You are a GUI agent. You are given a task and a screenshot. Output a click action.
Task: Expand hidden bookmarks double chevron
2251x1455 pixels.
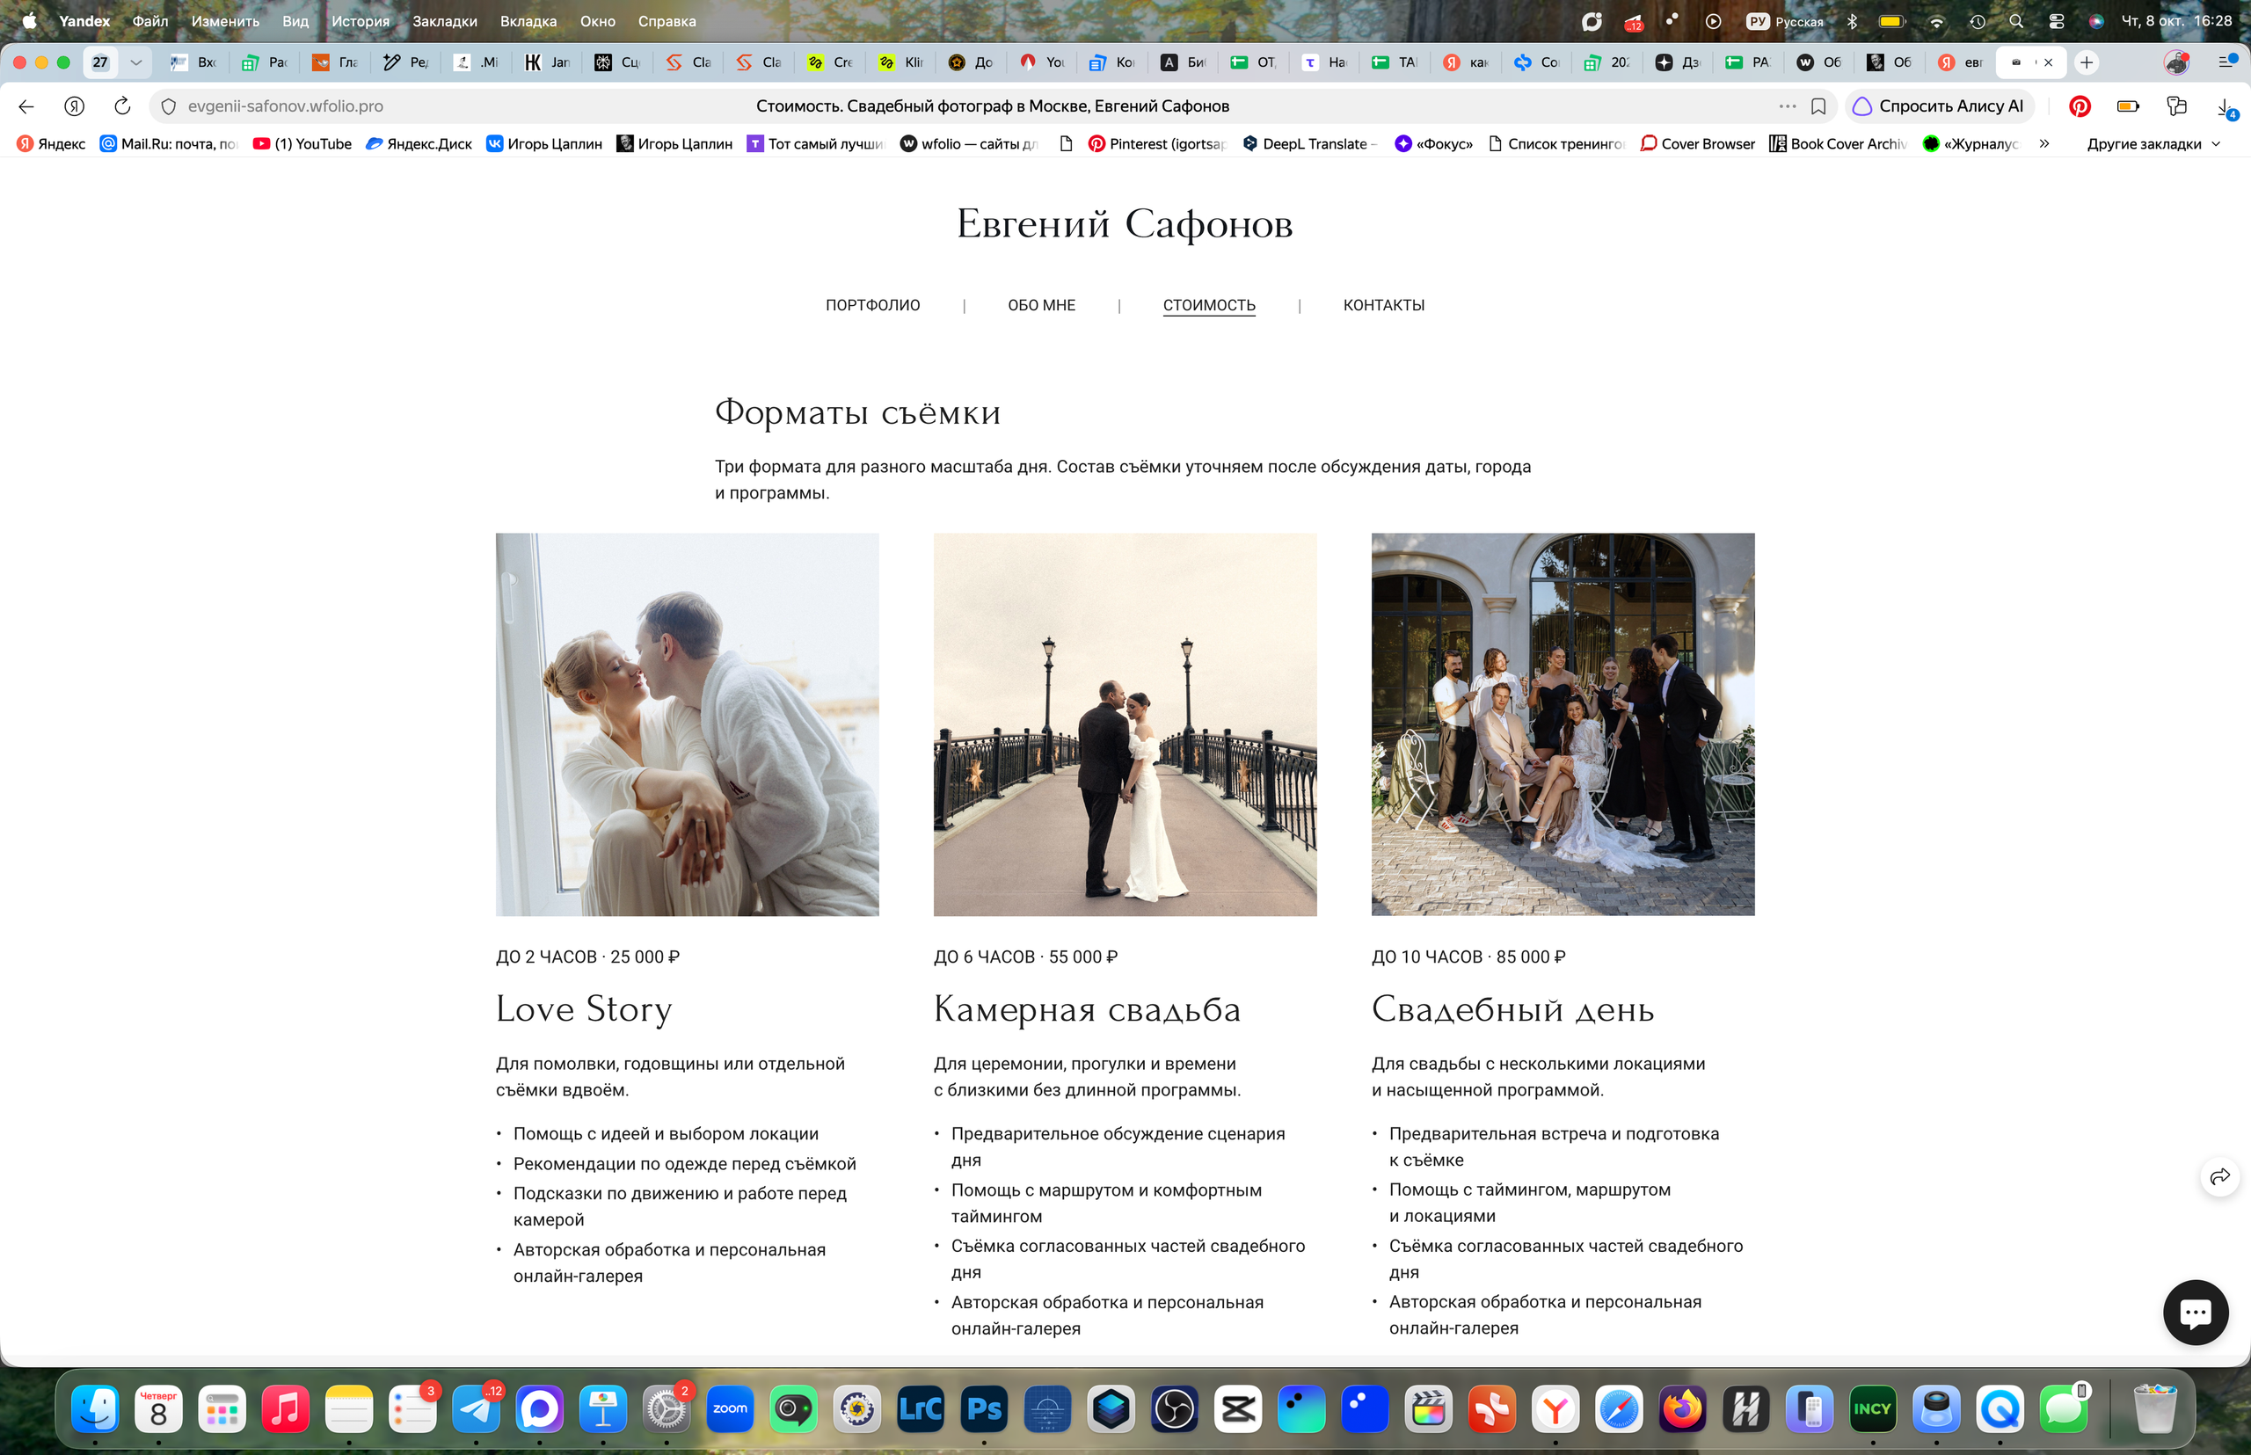pos(2044,143)
